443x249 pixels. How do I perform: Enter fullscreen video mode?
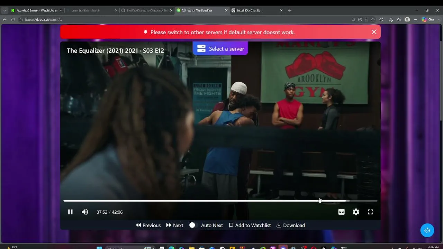[x=371, y=212]
